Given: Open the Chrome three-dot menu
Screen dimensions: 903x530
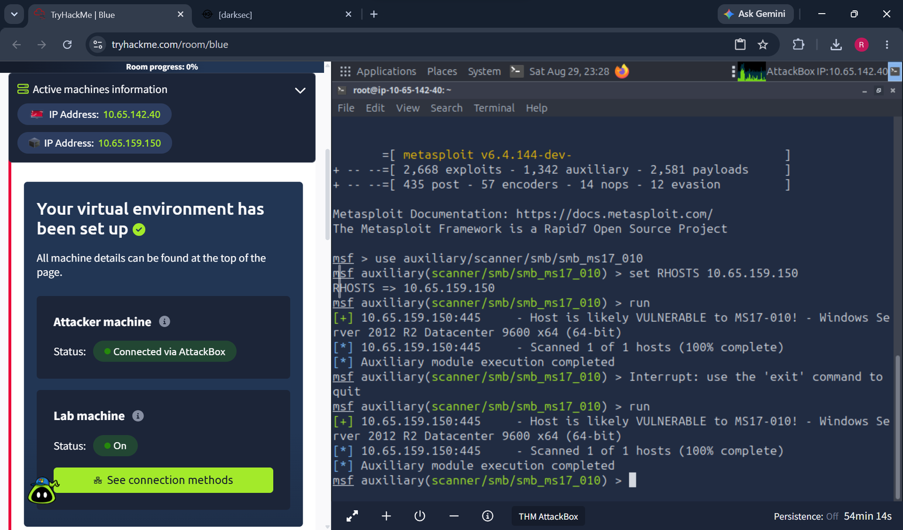Looking at the screenshot, I should click(887, 45).
